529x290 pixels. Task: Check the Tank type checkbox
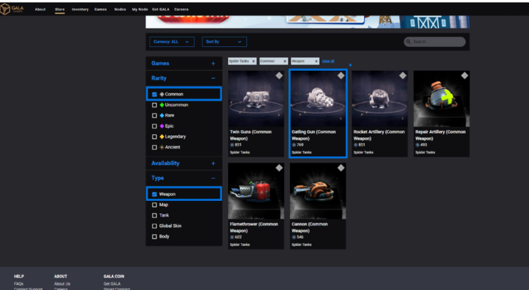tap(154, 215)
